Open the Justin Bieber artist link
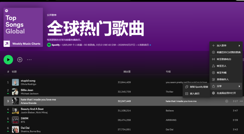 (28, 112)
